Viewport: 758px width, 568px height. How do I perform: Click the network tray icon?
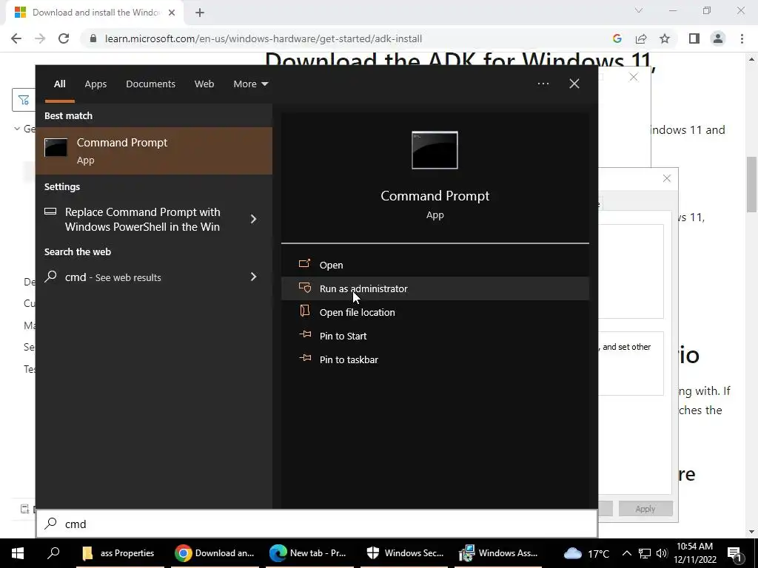[645, 553]
